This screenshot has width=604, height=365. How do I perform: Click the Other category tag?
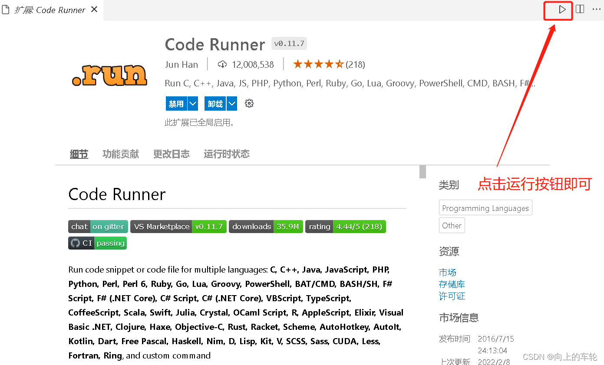[452, 226]
